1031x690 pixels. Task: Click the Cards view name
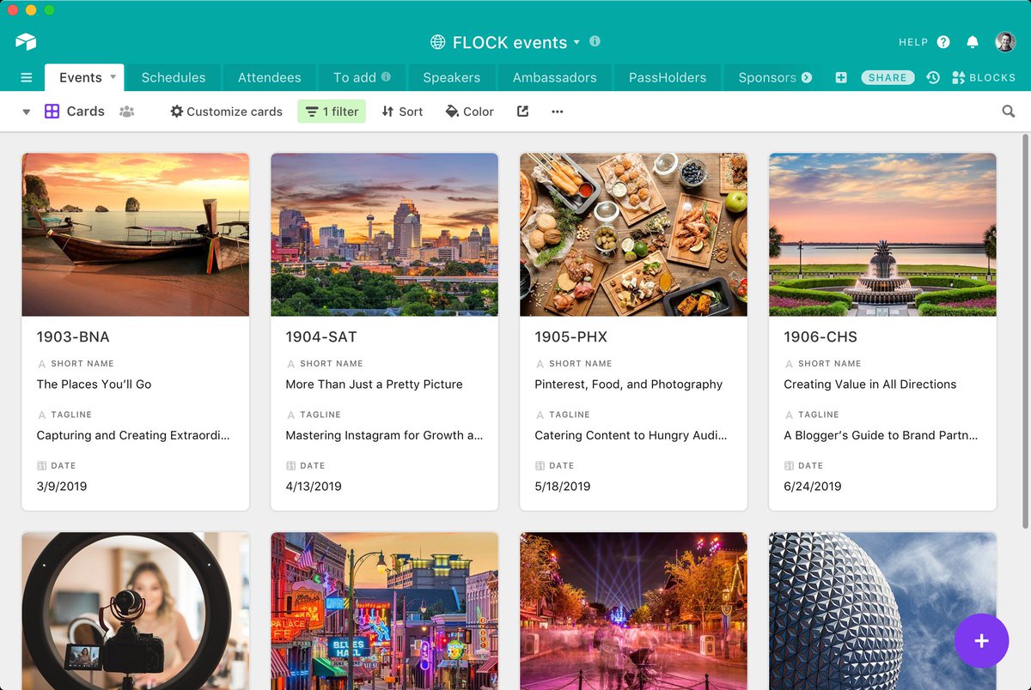tap(86, 112)
